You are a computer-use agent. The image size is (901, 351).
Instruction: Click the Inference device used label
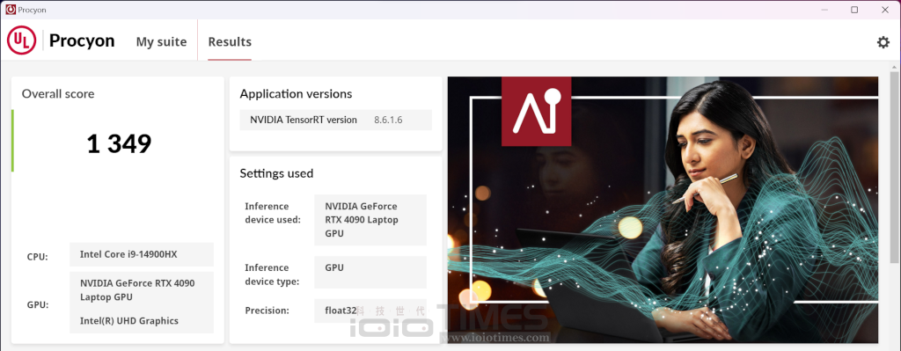click(273, 213)
